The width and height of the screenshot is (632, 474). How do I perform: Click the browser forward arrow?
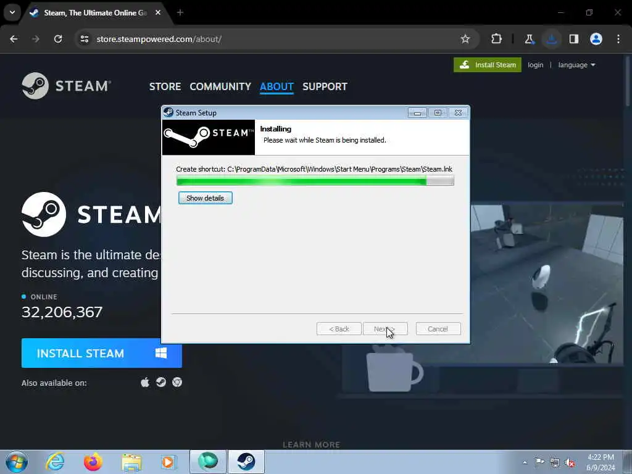coord(36,39)
